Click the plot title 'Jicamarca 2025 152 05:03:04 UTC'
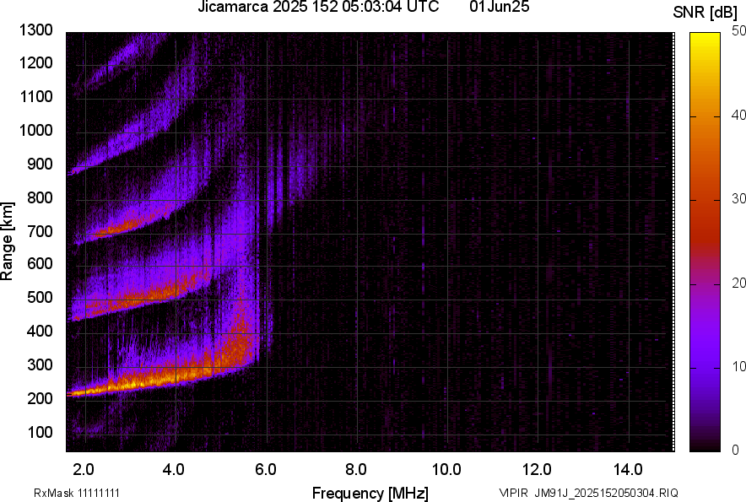This screenshot has height=502, width=746. [x=318, y=7]
